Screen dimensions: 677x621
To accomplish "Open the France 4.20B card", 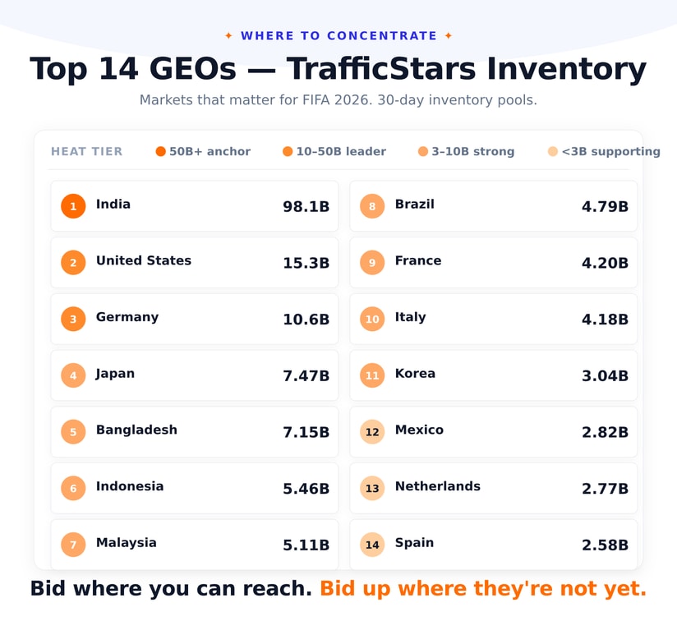I will pos(494,262).
